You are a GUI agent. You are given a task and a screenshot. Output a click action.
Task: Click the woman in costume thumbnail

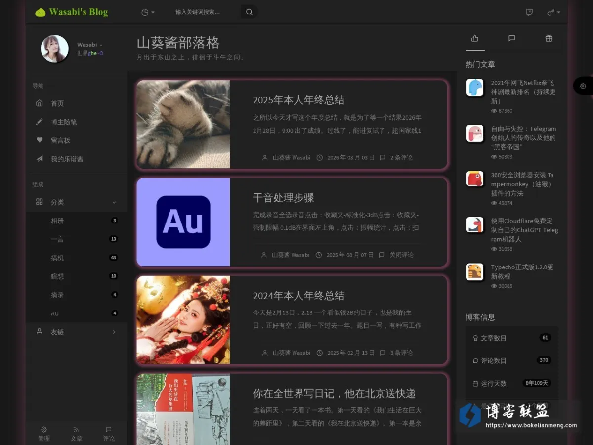(x=183, y=320)
